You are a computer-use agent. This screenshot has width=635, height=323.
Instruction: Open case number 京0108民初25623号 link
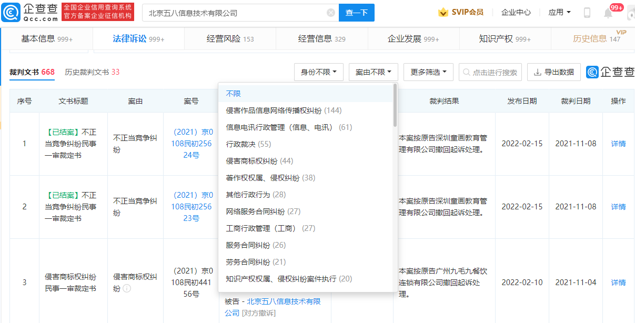point(192,207)
